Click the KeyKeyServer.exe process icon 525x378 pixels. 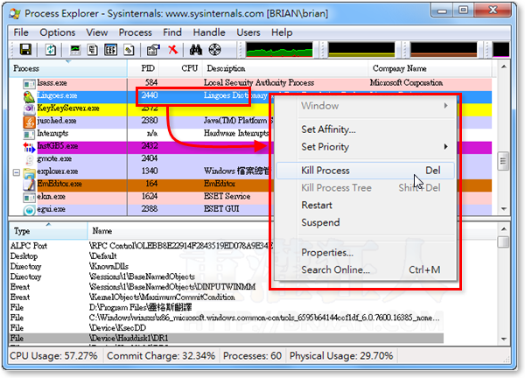(29, 108)
